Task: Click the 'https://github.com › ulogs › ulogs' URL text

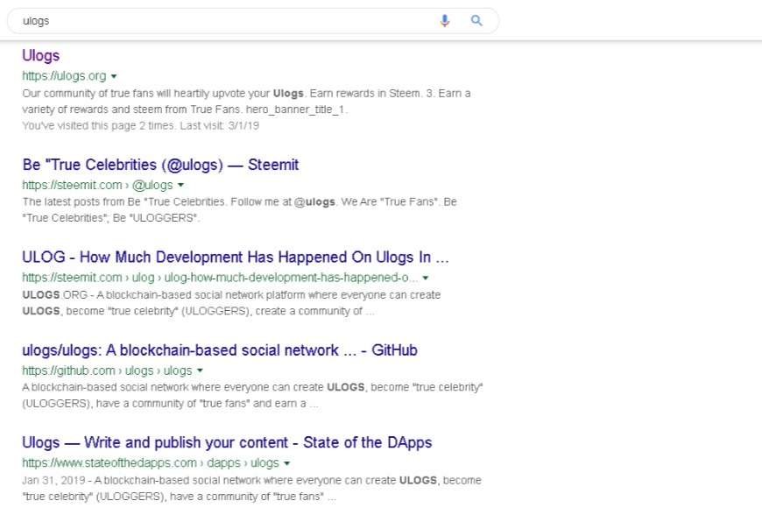Action: (107, 370)
